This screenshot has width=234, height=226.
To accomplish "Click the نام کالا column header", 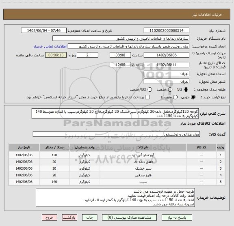I will point(143,147).
